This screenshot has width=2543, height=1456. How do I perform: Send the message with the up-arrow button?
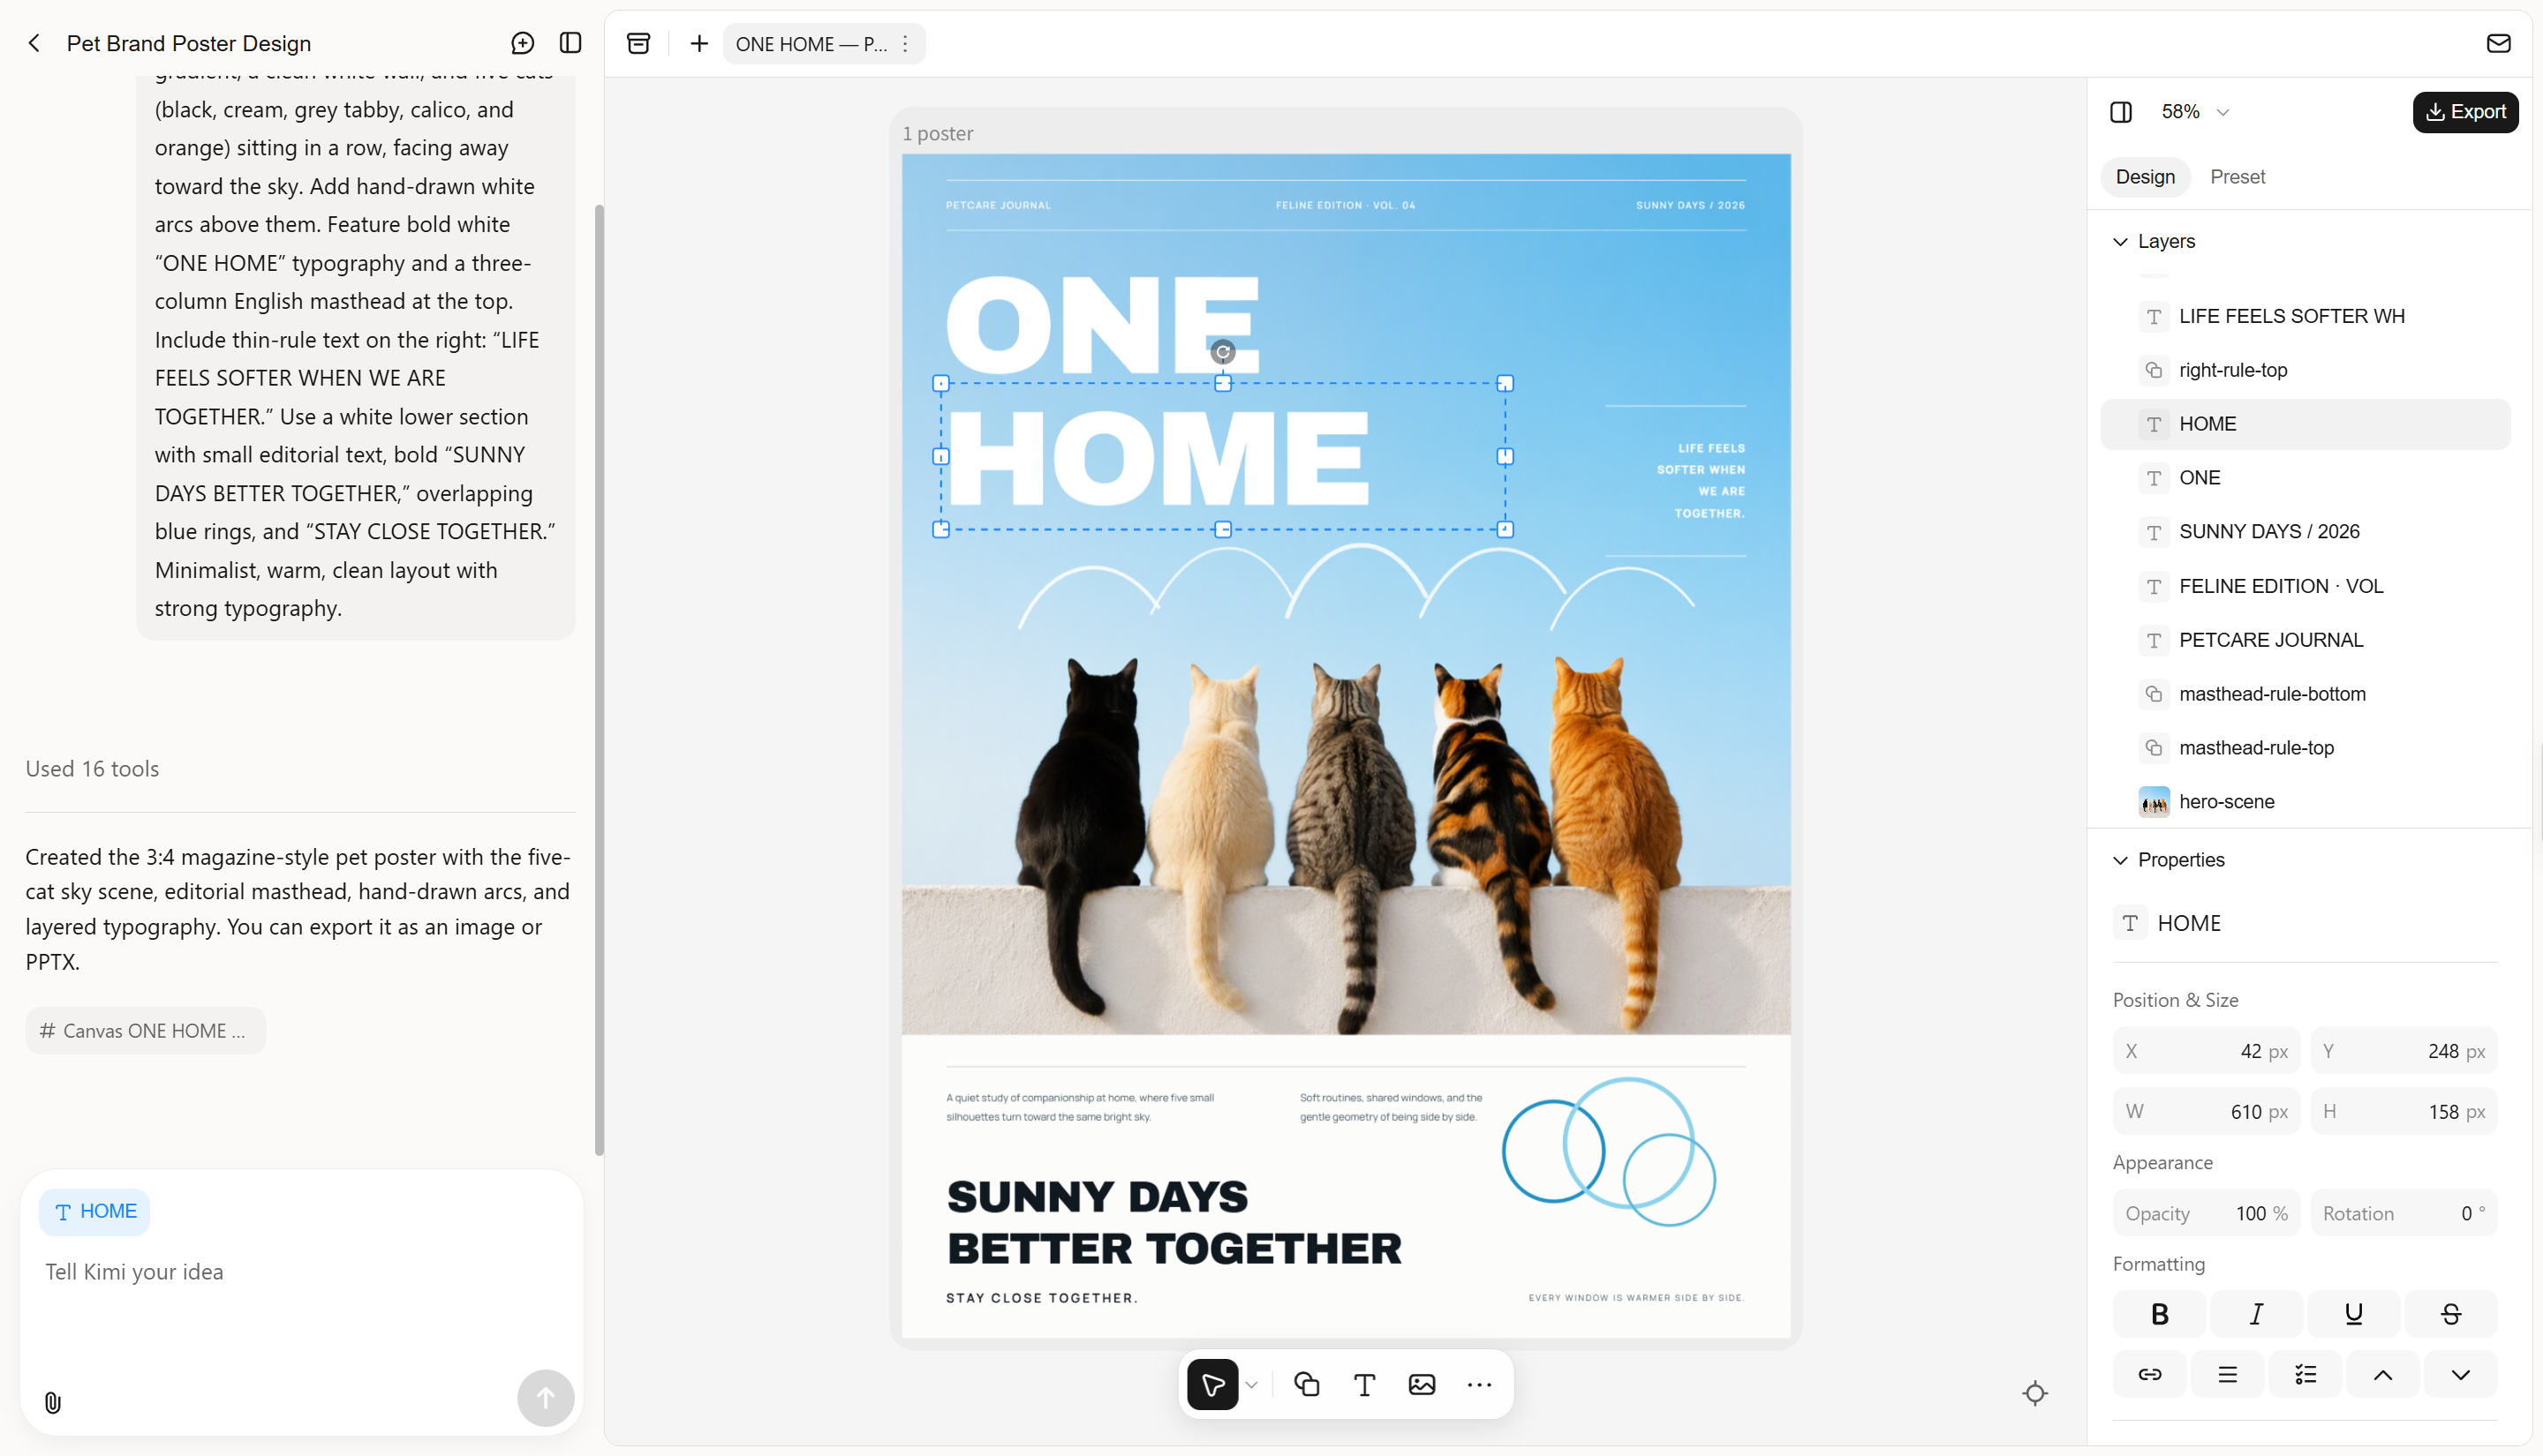pyautogui.click(x=545, y=1397)
